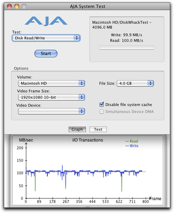
Task: Click the green Read legend entry
Action: pos(132,141)
